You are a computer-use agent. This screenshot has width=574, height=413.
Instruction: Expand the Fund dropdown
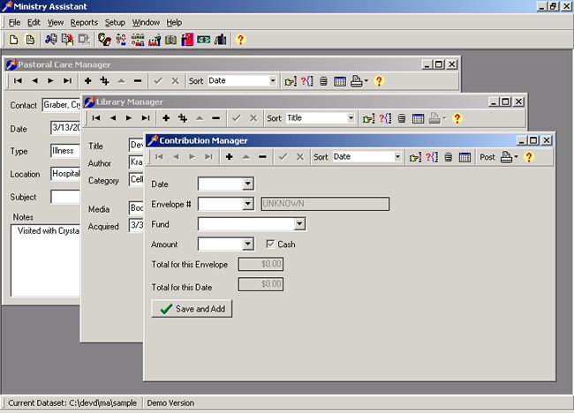tap(299, 223)
